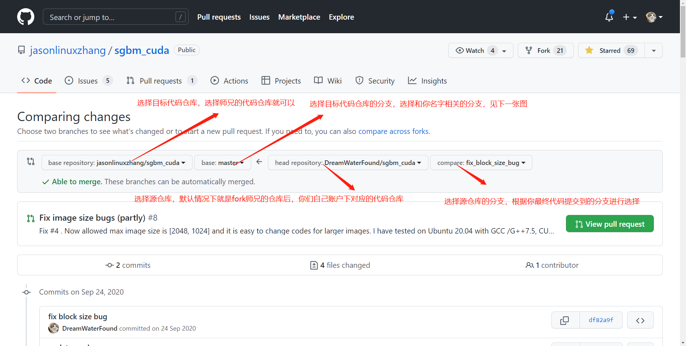Image resolution: width=686 pixels, height=346 pixels.
Task: Click the Commits on Sep 24, 2020 label
Action: (x=81, y=292)
